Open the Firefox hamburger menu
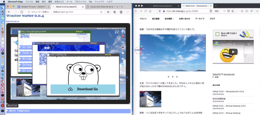Screen dimensions: 260x115 click(257, 11)
